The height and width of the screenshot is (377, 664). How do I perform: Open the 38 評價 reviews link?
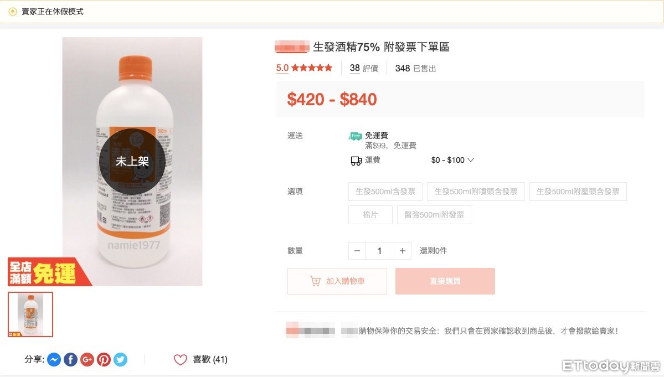[363, 69]
